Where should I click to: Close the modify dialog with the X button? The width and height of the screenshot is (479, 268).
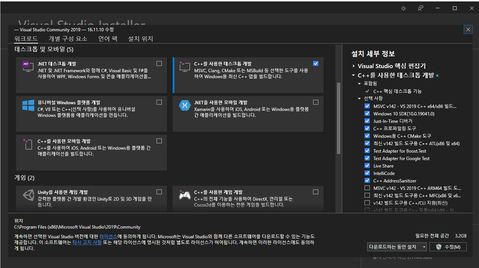pyautogui.click(x=468, y=29)
